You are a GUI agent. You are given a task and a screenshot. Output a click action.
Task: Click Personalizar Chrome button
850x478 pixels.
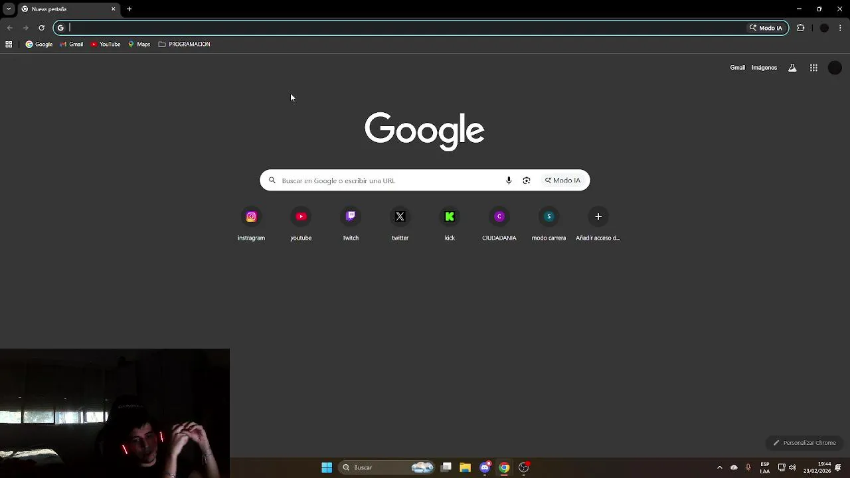pos(804,443)
